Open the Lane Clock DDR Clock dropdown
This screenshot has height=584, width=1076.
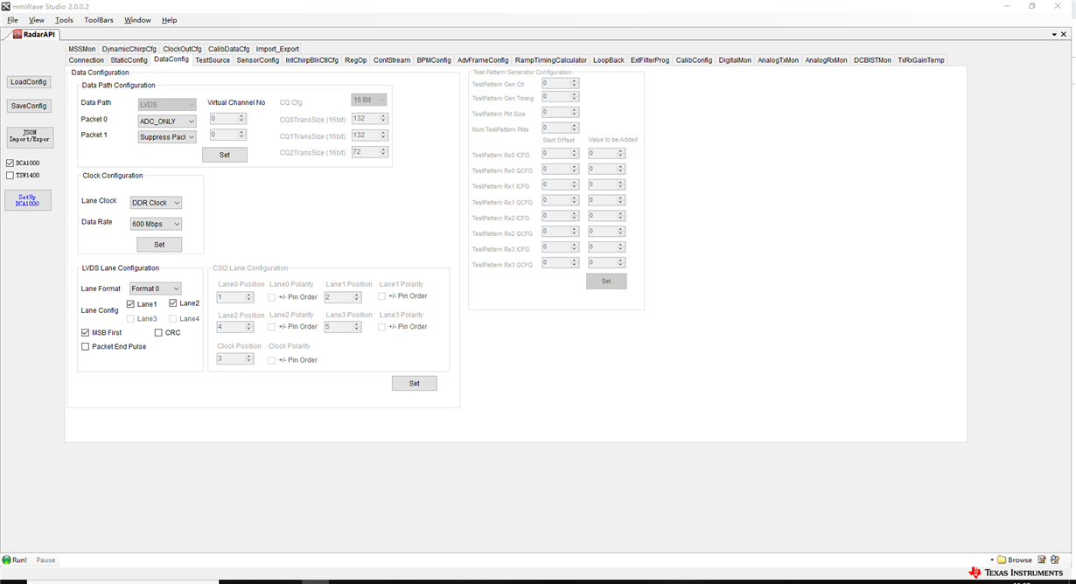(x=156, y=203)
